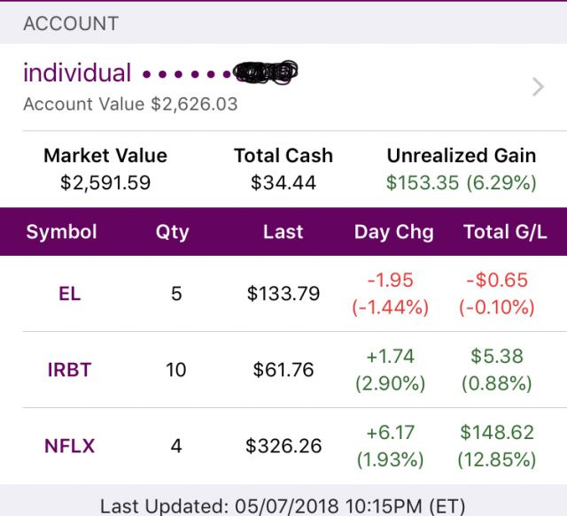Sort by the Last column header
The image size is (567, 516).
pyautogui.click(x=283, y=232)
